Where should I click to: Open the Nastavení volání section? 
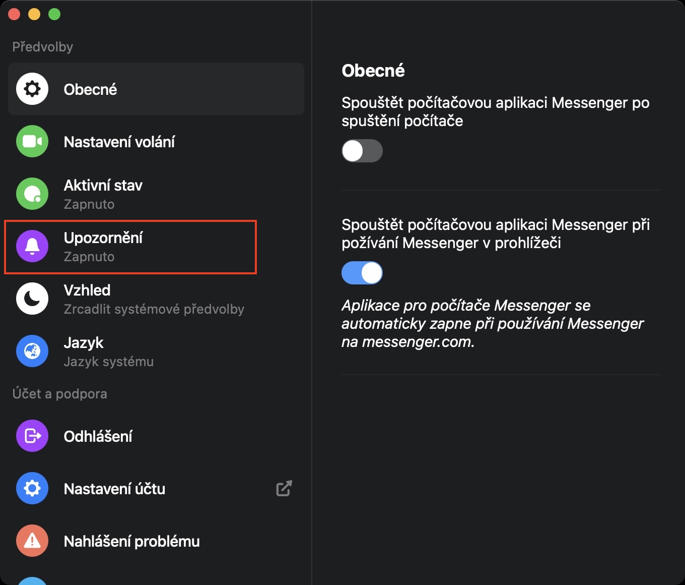119,142
